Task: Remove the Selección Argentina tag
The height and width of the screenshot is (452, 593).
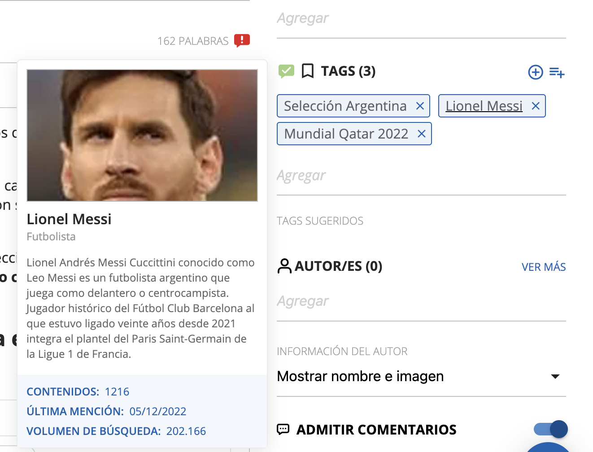Action: 420,106
